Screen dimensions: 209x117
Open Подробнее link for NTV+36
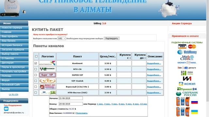pyautogui.click(x=154, y=69)
